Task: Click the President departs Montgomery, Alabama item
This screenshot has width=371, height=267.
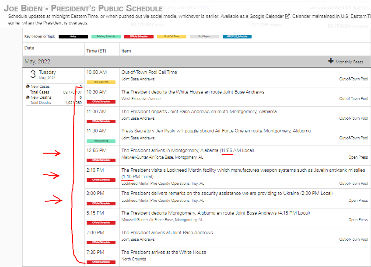Action: tap(216, 213)
